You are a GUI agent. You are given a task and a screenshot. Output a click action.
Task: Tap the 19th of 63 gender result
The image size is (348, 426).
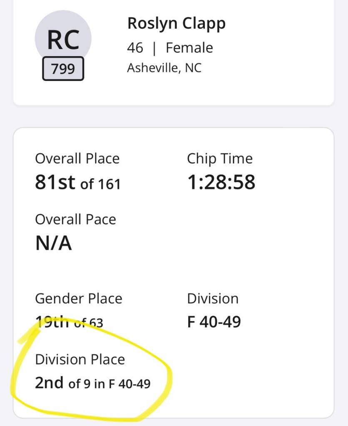[x=69, y=322]
